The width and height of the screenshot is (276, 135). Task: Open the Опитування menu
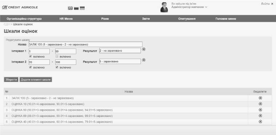(187, 19)
